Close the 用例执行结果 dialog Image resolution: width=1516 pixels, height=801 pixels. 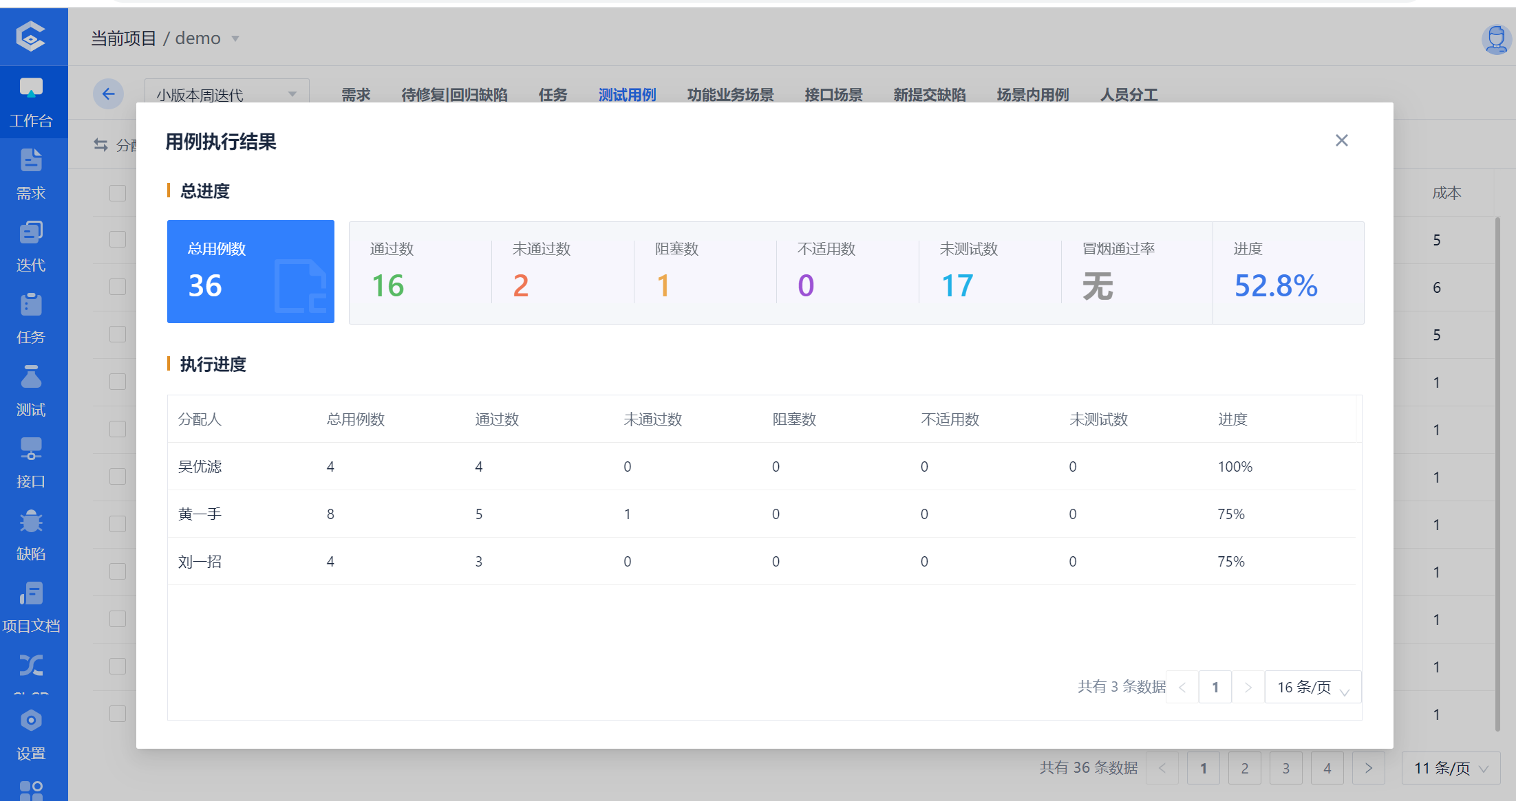pyautogui.click(x=1341, y=140)
